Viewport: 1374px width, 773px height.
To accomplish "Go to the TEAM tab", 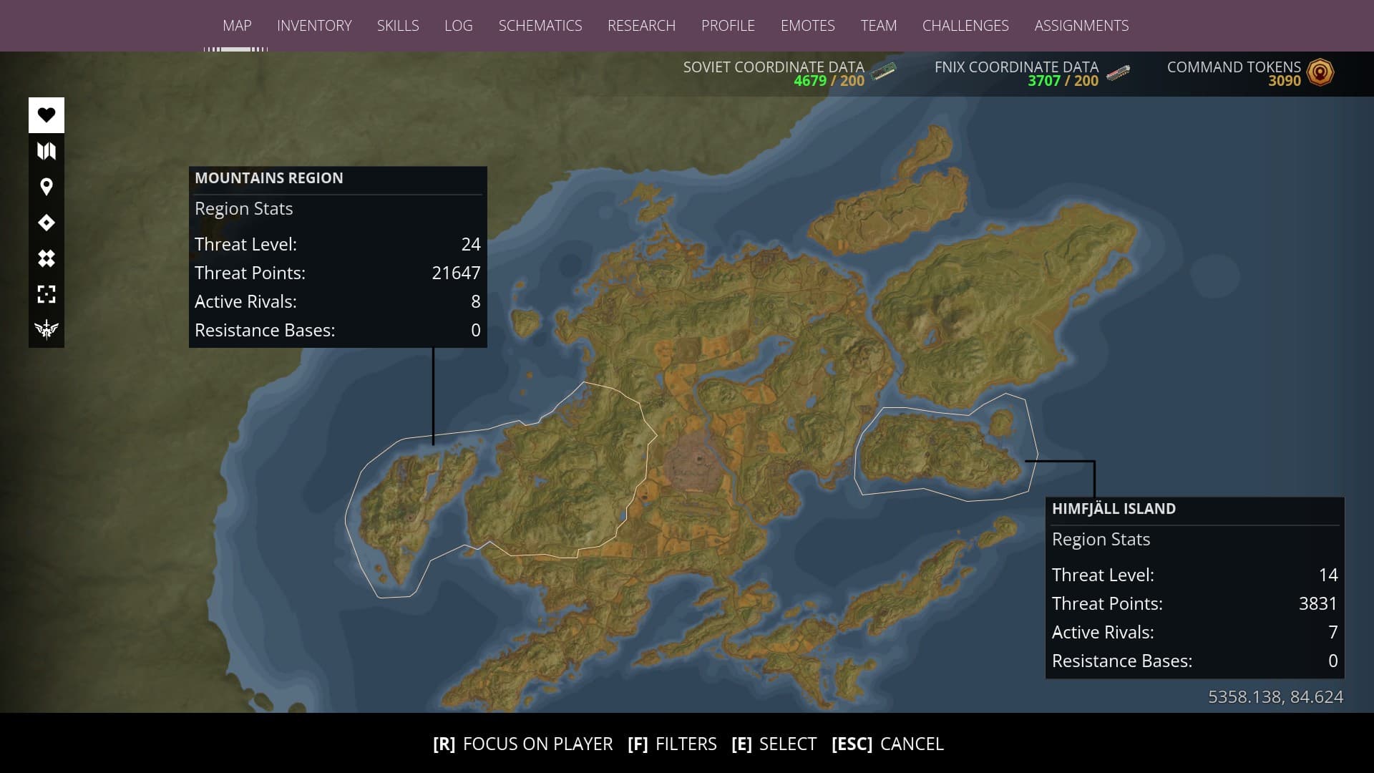I will pyautogui.click(x=878, y=26).
